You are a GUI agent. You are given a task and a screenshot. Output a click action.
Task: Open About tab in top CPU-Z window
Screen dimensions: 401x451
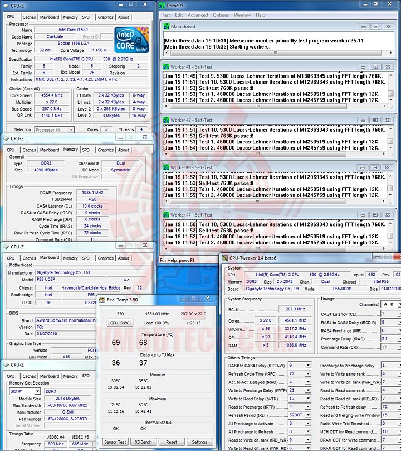[x=124, y=17]
